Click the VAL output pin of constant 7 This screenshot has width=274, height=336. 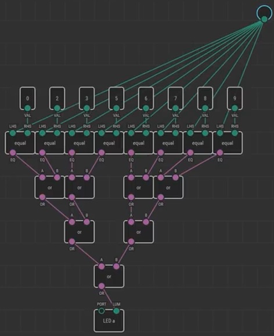(175, 108)
